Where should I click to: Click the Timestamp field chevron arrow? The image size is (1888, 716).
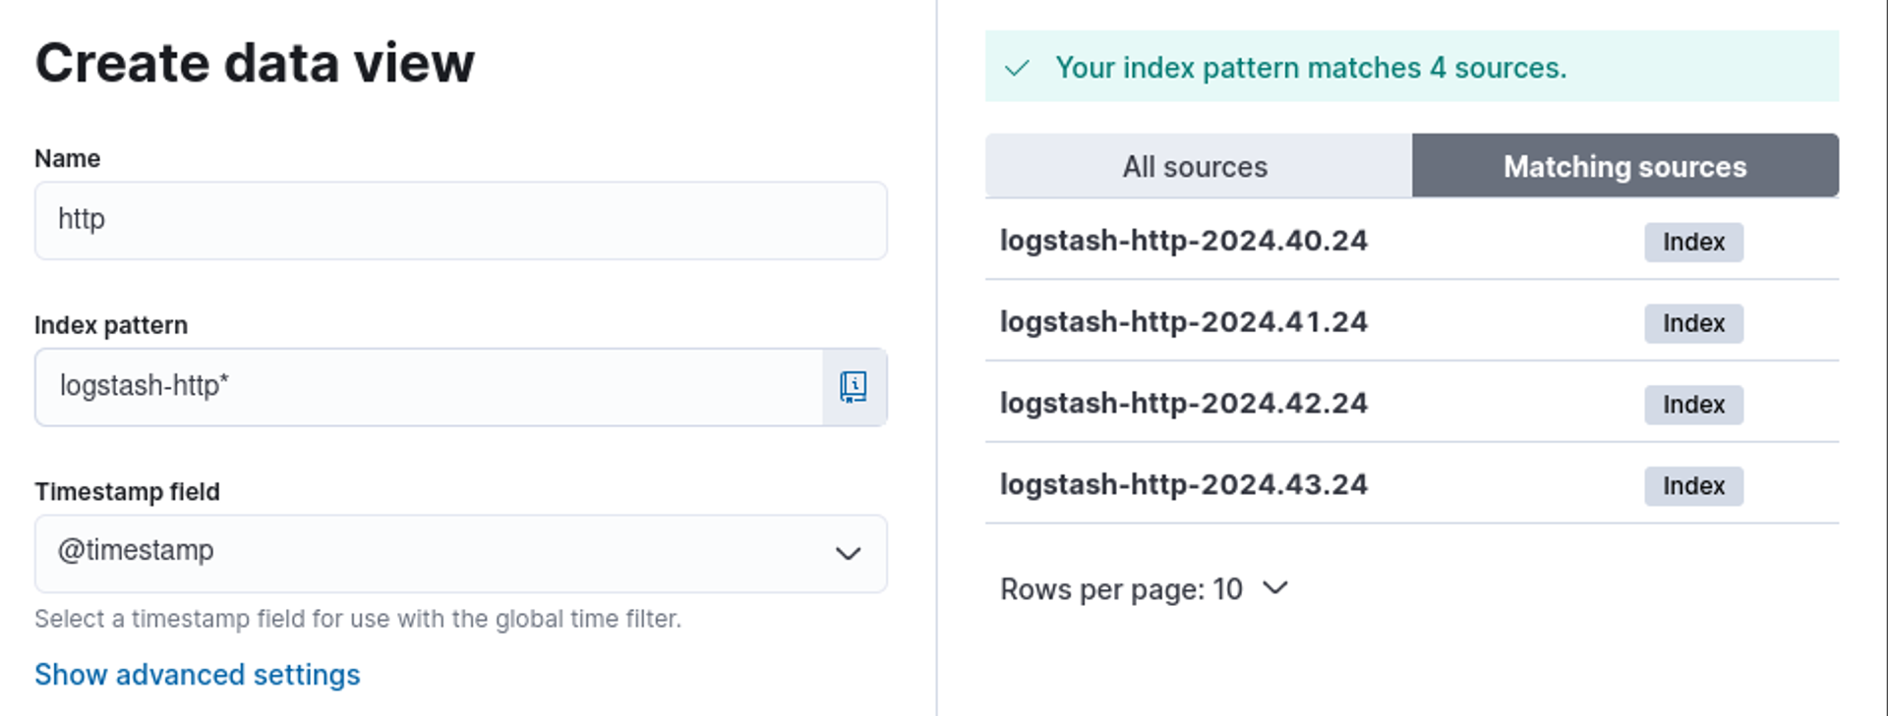pos(848,553)
